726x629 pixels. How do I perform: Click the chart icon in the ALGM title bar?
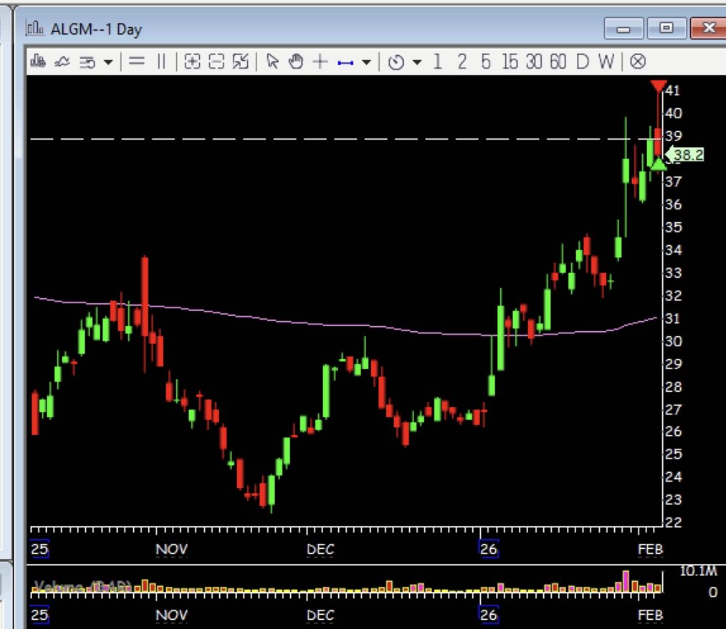pos(34,29)
